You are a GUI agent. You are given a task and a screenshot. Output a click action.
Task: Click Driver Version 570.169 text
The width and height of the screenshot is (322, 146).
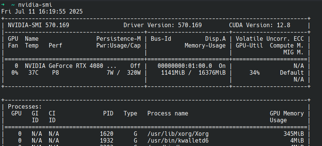163,25
